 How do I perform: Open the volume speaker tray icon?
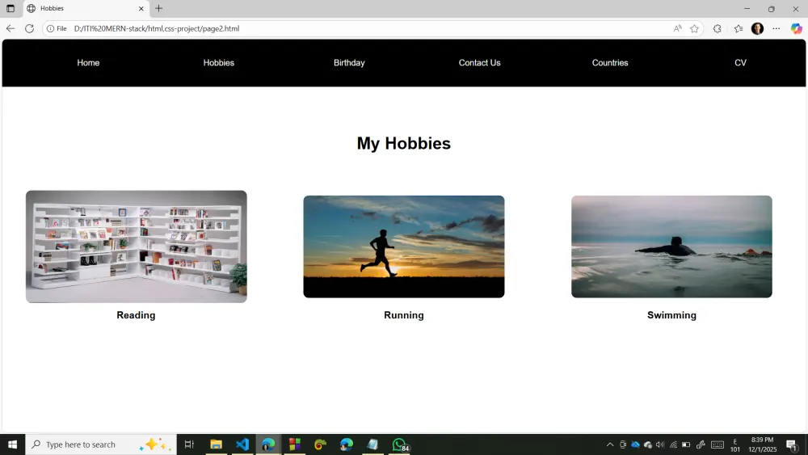[x=660, y=444]
